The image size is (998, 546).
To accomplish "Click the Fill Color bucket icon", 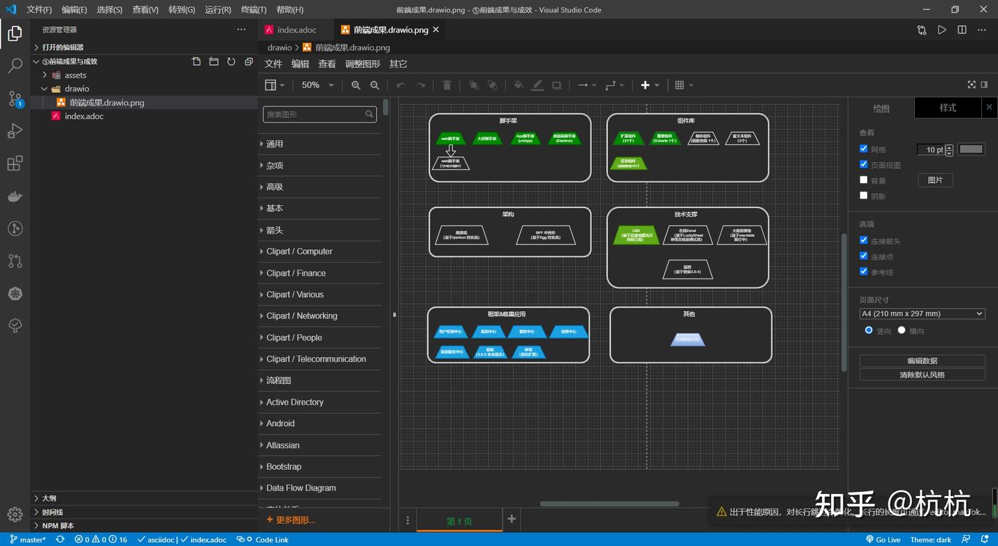I will tap(518, 85).
